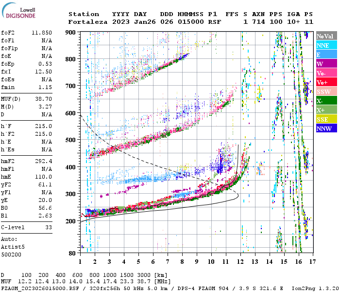This screenshot has width=340, height=292.
Task: Click the 200 km height axis label
Action: coord(70,221)
